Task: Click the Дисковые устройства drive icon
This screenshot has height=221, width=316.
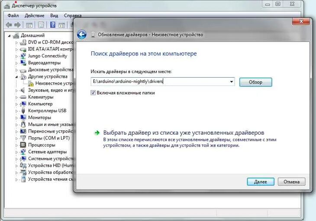Action: tap(23, 70)
